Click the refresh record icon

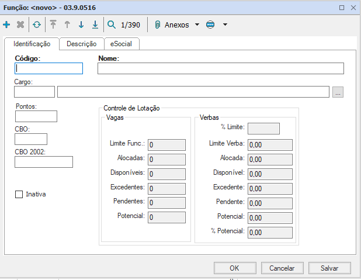point(37,25)
